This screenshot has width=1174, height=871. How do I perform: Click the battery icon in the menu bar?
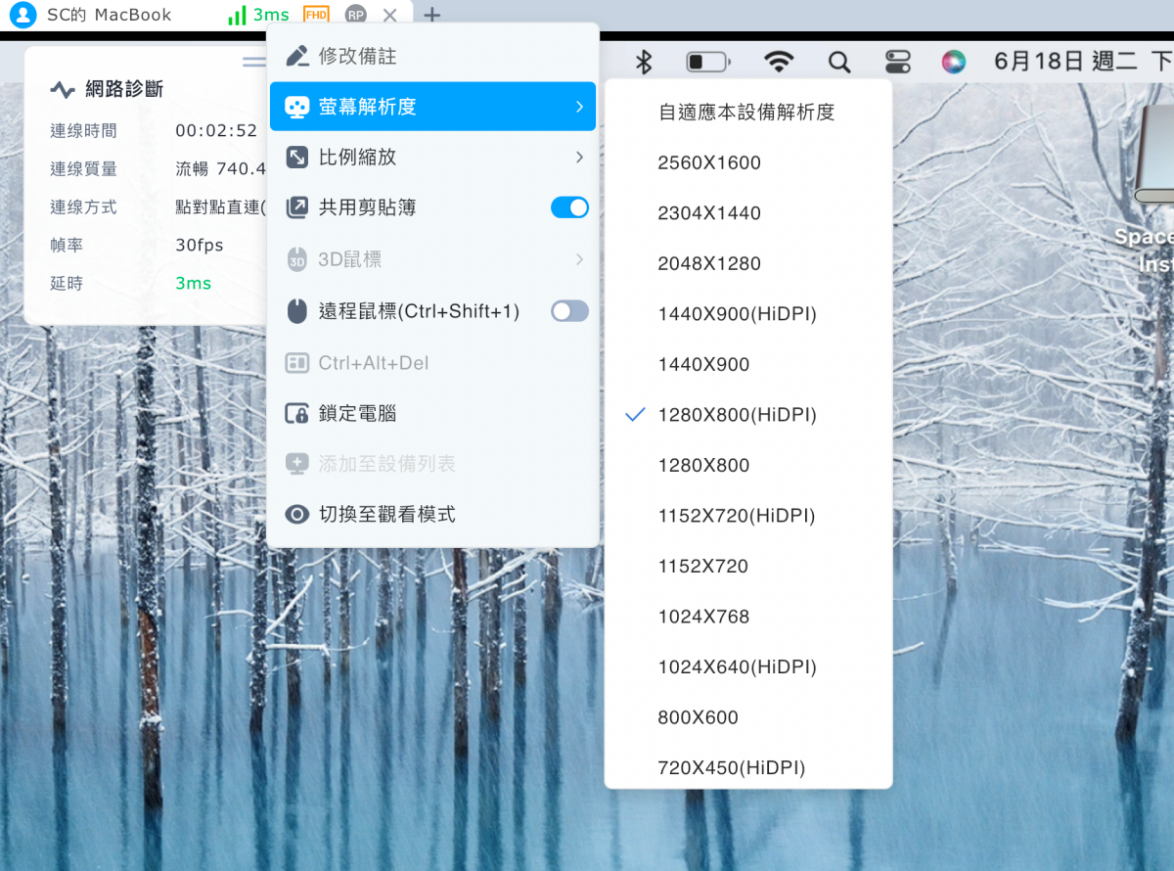(708, 63)
